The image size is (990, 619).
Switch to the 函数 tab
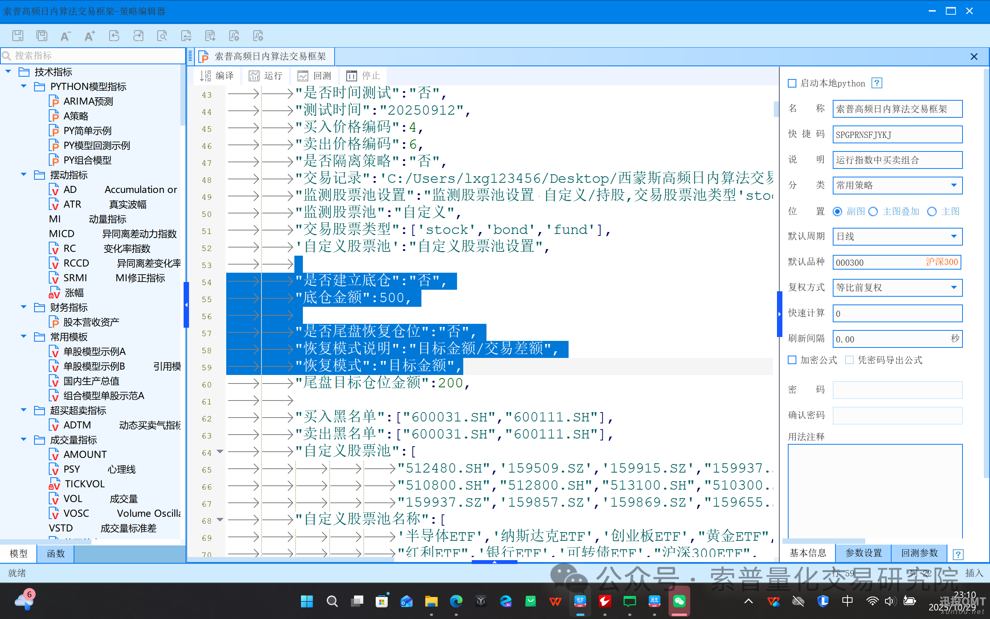click(56, 554)
